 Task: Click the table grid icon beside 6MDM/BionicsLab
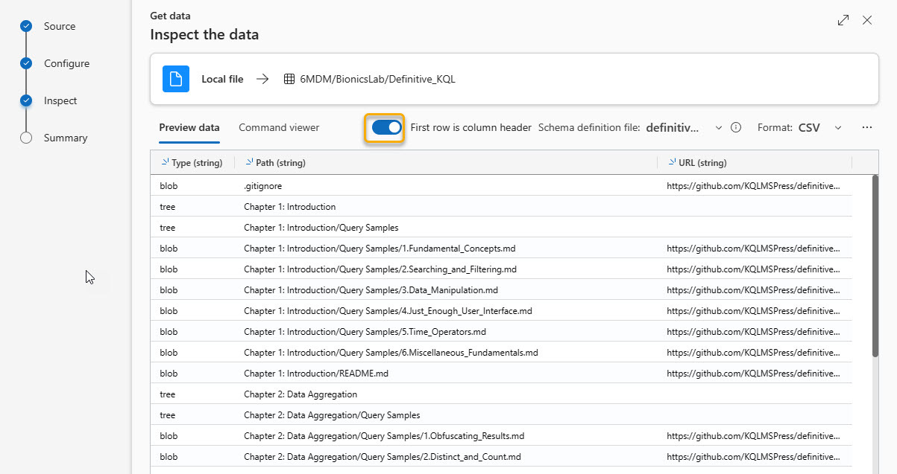click(289, 79)
